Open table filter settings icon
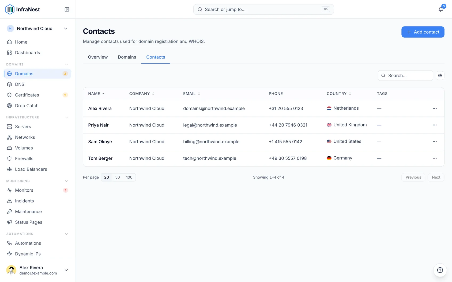The image size is (452, 282). (440, 76)
